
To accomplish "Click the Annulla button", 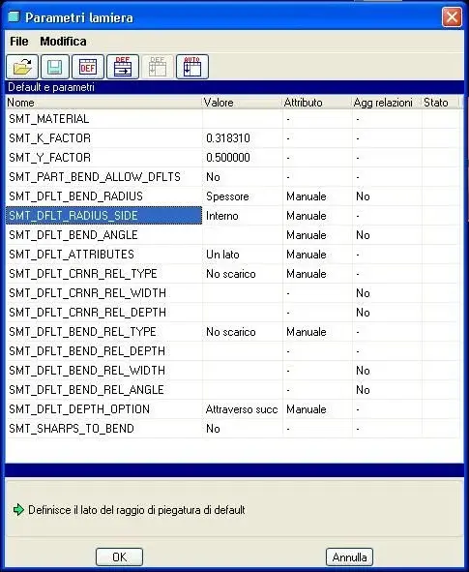I will click(349, 557).
